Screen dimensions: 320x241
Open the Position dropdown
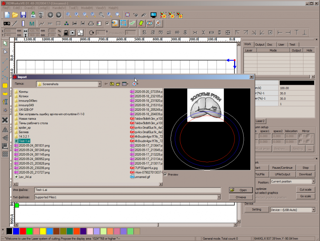313,182
